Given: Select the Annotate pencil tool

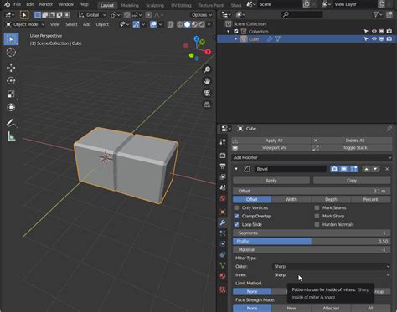Looking at the screenshot, I should [x=11, y=123].
